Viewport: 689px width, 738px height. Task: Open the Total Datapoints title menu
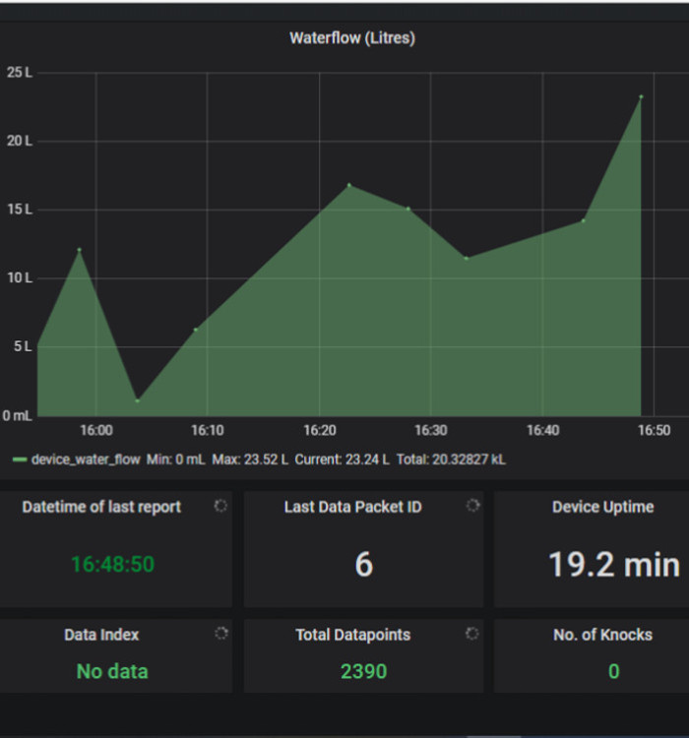coord(352,636)
